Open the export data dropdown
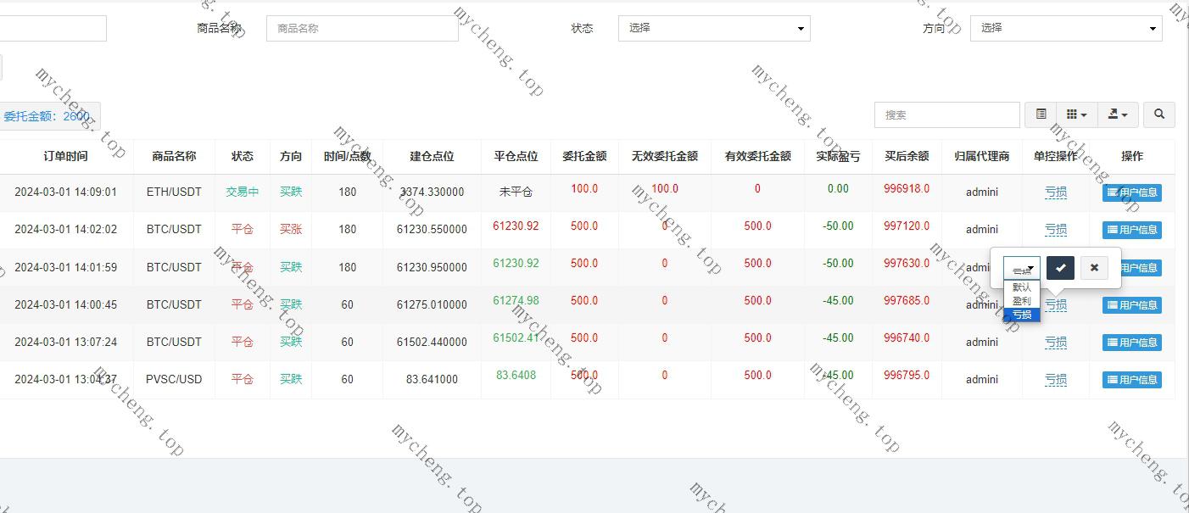Image resolution: width=1189 pixels, height=513 pixels. click(x=1117, y=114)
